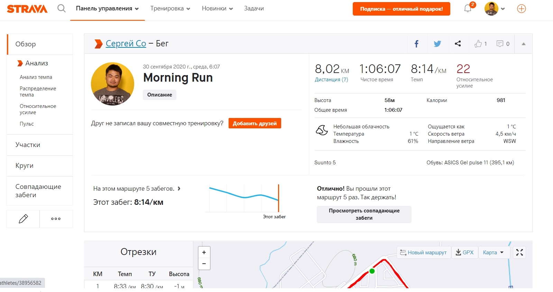Toggle fullscreen map view
This screenshot has height=292, width=553.
pos(519,252)
